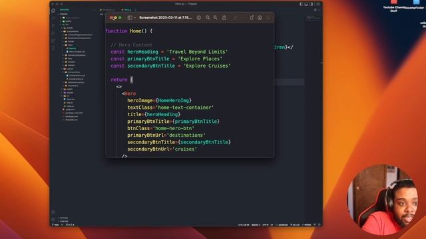
Task: Synchronize changes from the status bar
Action: coord(63,224)
